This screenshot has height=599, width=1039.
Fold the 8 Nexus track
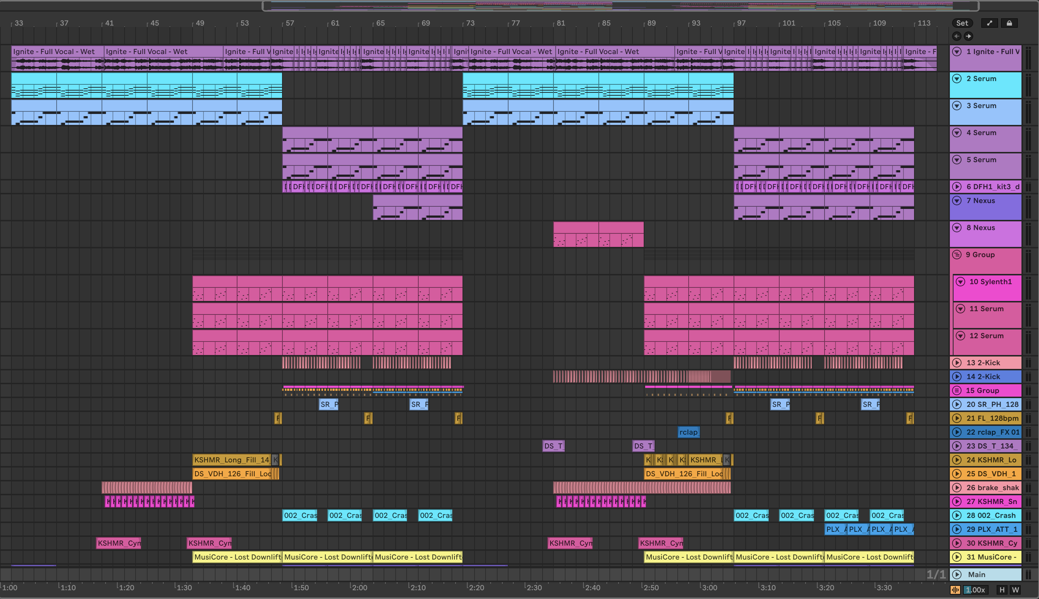(x=957, y=228)
